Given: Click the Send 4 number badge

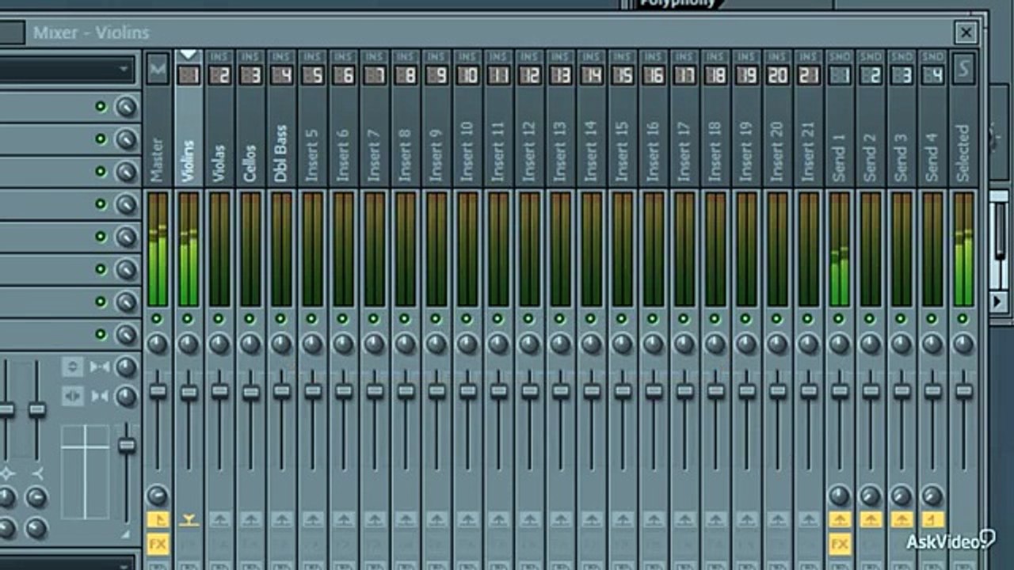Looking at the screenshot, I should [x=932, y=75].
